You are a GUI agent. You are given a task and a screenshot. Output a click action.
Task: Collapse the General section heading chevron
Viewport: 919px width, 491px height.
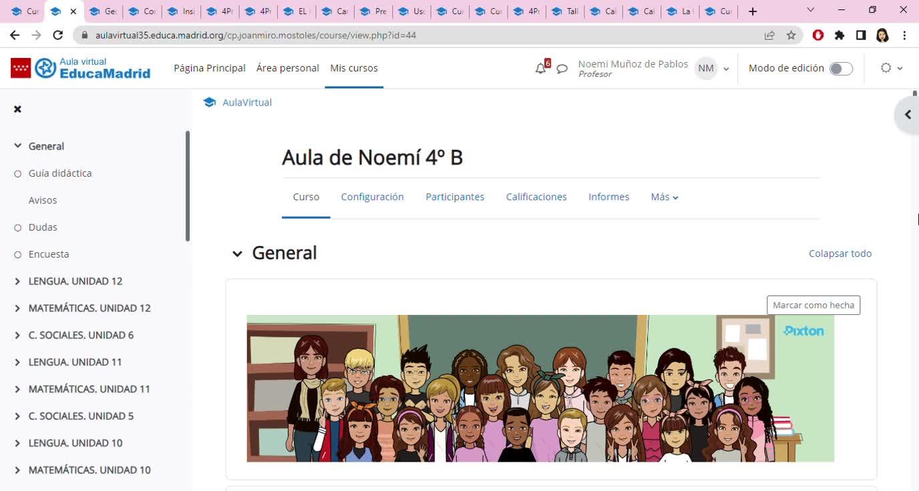point(237,254)
